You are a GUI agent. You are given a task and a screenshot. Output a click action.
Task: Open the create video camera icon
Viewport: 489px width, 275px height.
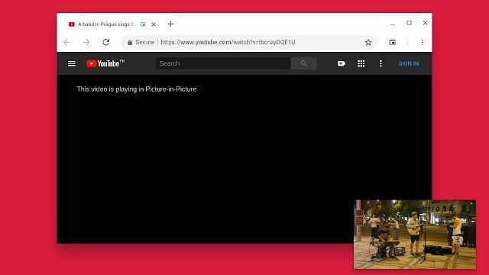342,63
